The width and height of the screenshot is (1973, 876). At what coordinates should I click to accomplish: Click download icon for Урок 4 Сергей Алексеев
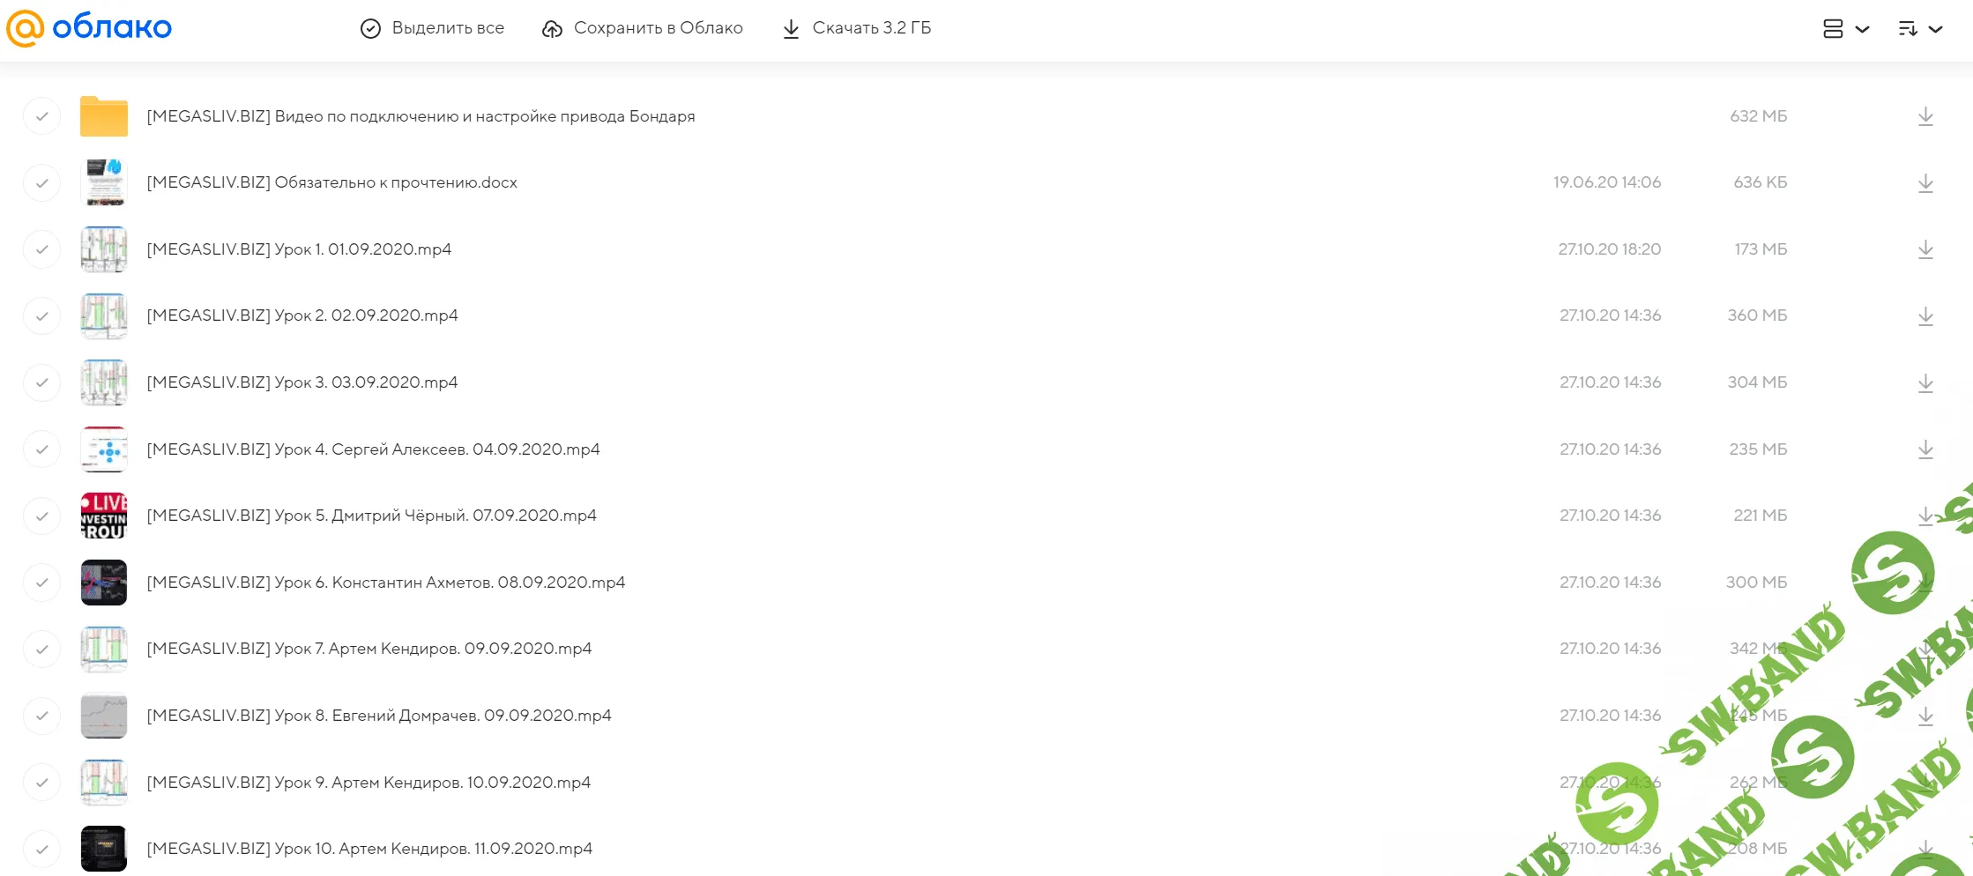pos(1925,449)
